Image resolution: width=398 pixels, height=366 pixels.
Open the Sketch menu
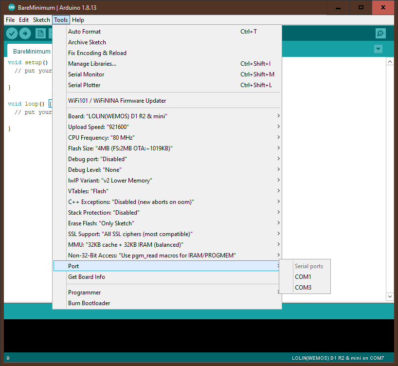41,20
